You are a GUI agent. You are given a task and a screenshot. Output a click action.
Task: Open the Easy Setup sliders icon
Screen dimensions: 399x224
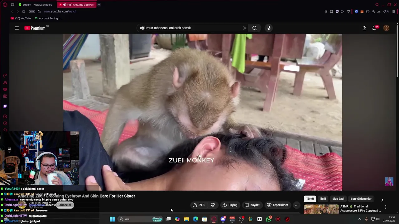[x=394, y=12]
